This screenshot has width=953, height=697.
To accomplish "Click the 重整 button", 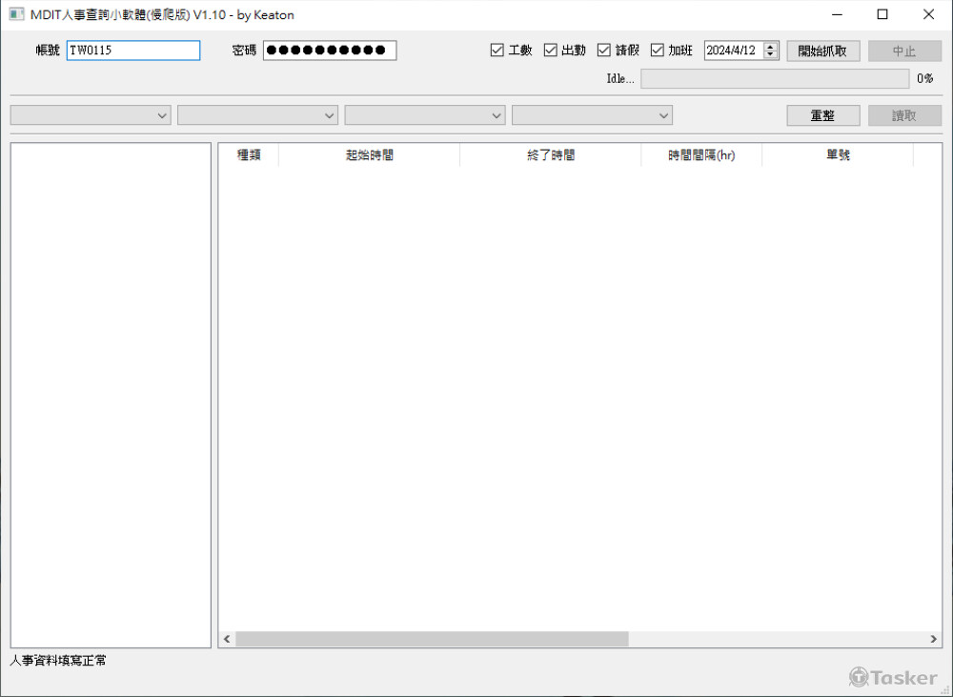I will point(822,114).
